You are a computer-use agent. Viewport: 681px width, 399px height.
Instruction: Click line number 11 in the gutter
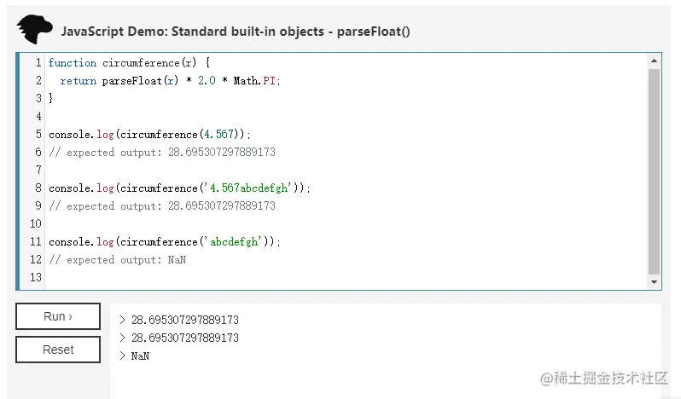(x=36, y=241)
